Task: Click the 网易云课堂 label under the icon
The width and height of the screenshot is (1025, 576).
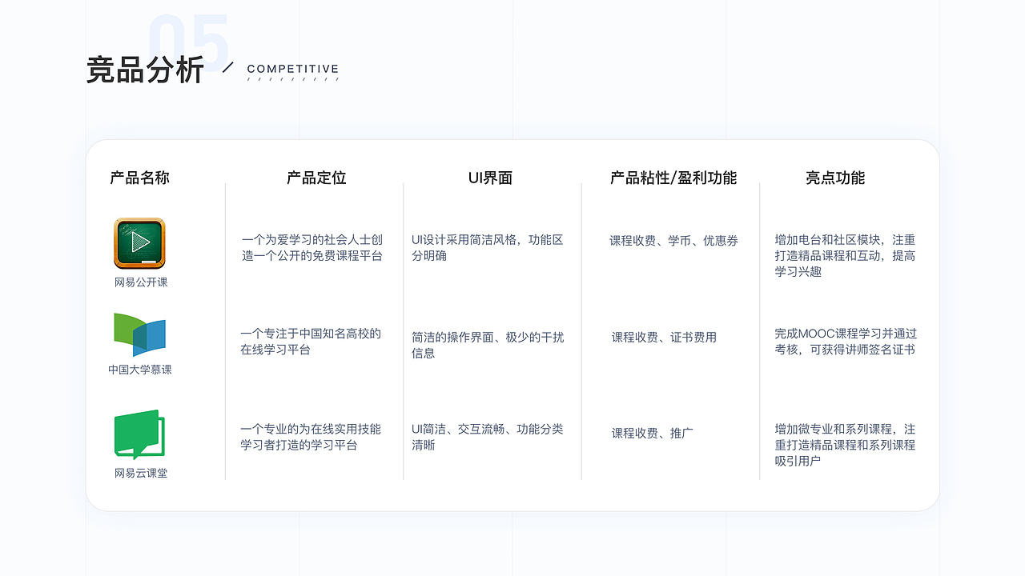Action: coord(141,474)
